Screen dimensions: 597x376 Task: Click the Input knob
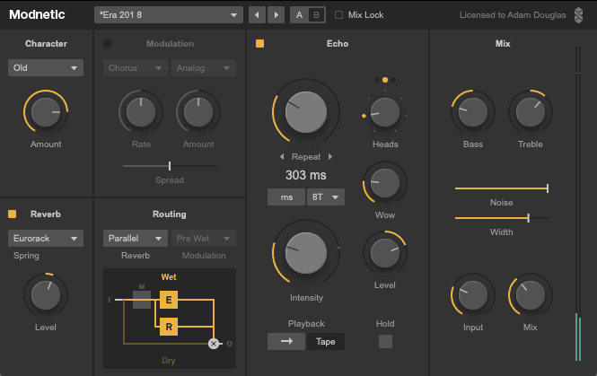[473, 295]
